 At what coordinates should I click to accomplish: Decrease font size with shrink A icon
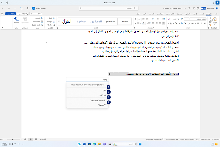[179, 19]
